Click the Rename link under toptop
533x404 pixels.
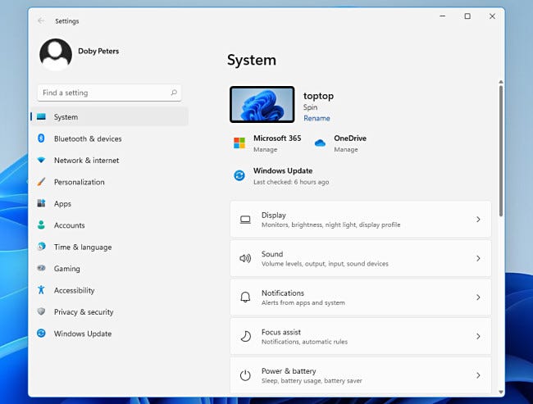(317, 119)
